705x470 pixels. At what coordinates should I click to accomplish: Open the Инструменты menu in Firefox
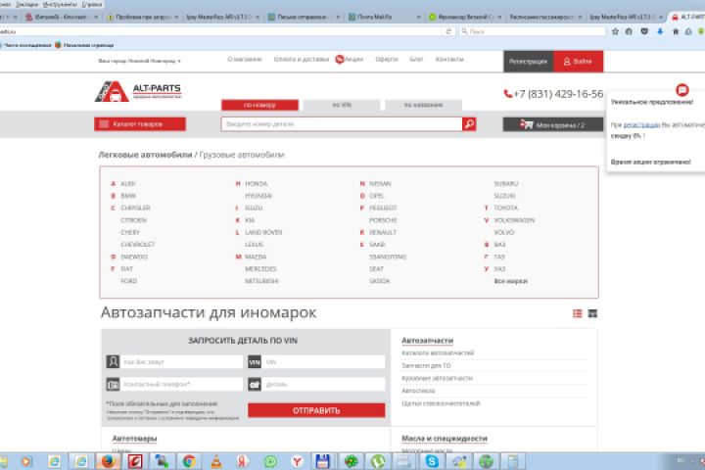pyautogui.click(x=60, y=4)
